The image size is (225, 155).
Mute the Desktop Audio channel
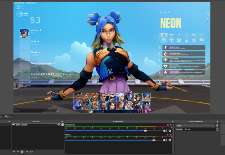click(x=165, y=131)
